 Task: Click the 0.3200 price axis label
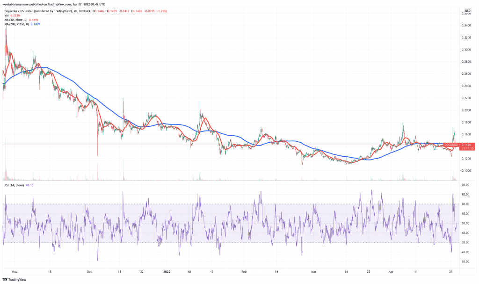coord(466,37)
